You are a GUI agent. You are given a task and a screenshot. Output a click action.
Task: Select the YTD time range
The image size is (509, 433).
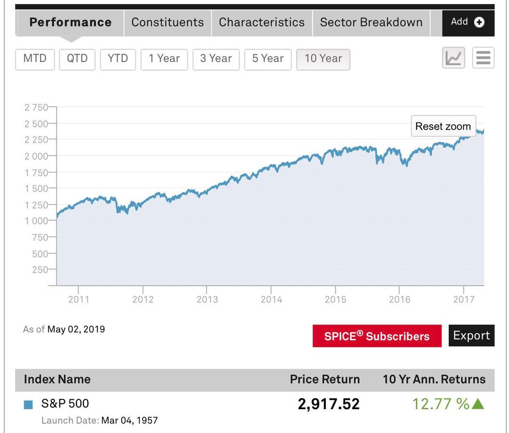pos(117,59)
